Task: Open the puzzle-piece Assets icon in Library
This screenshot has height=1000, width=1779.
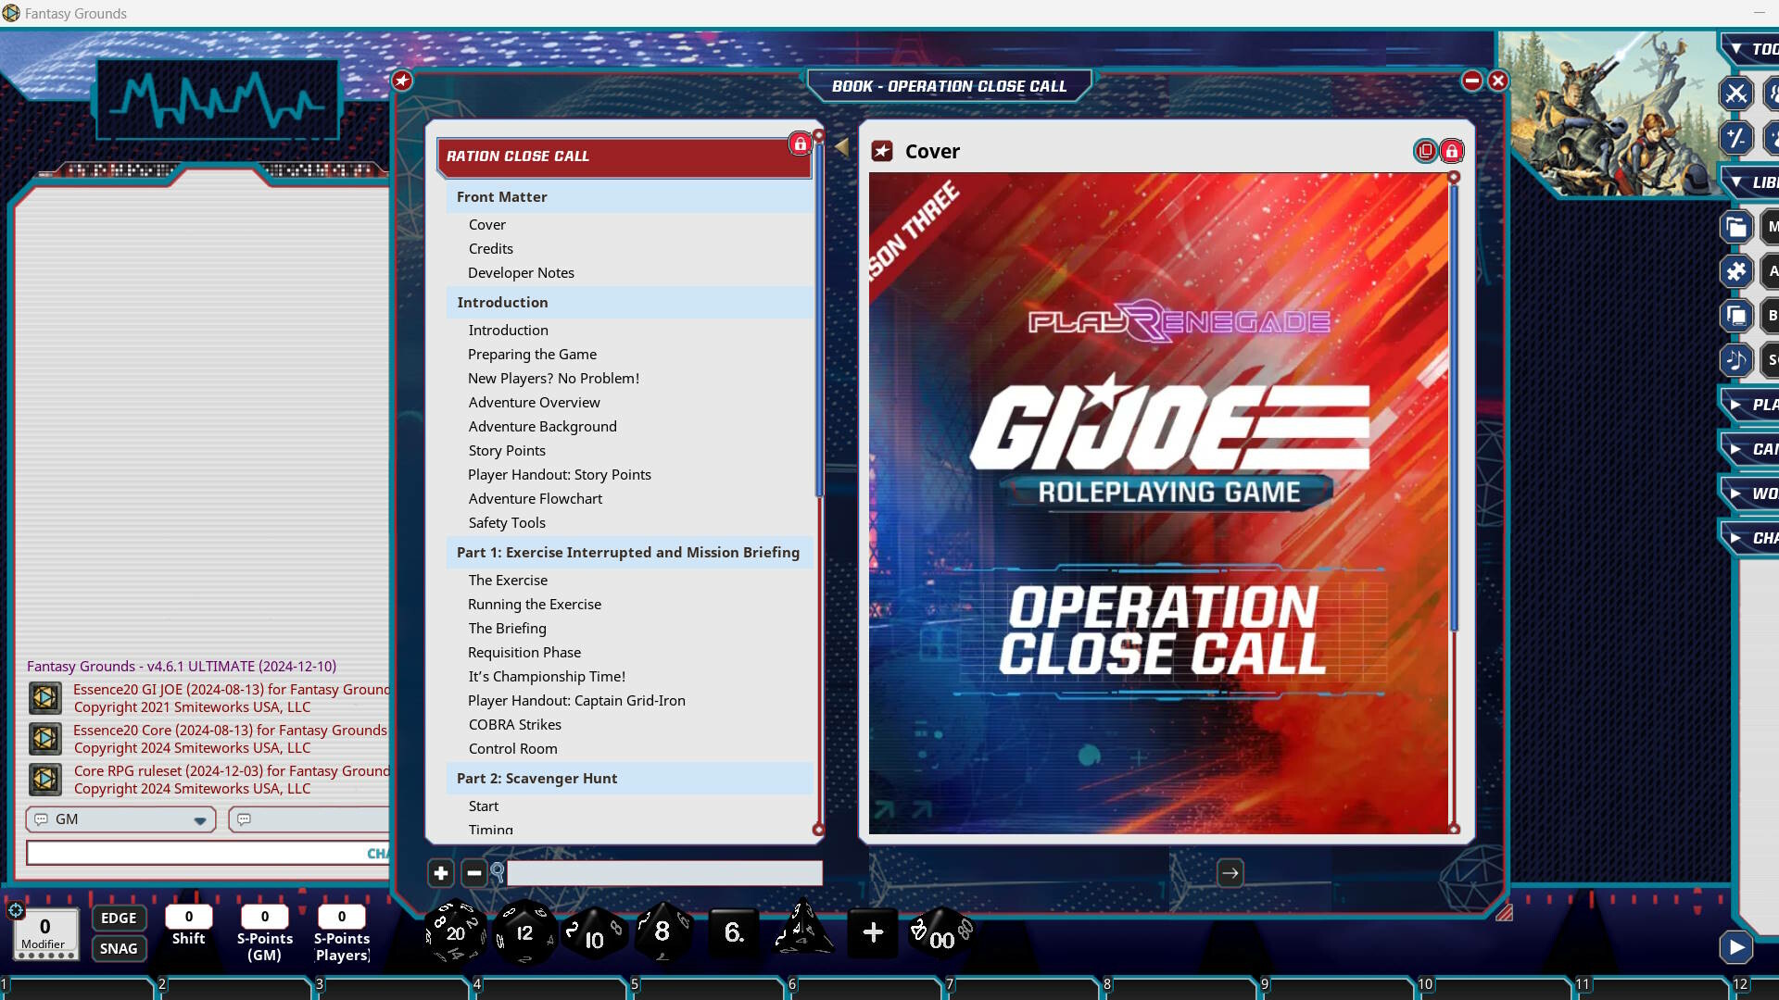Action: pos(1737,271)
